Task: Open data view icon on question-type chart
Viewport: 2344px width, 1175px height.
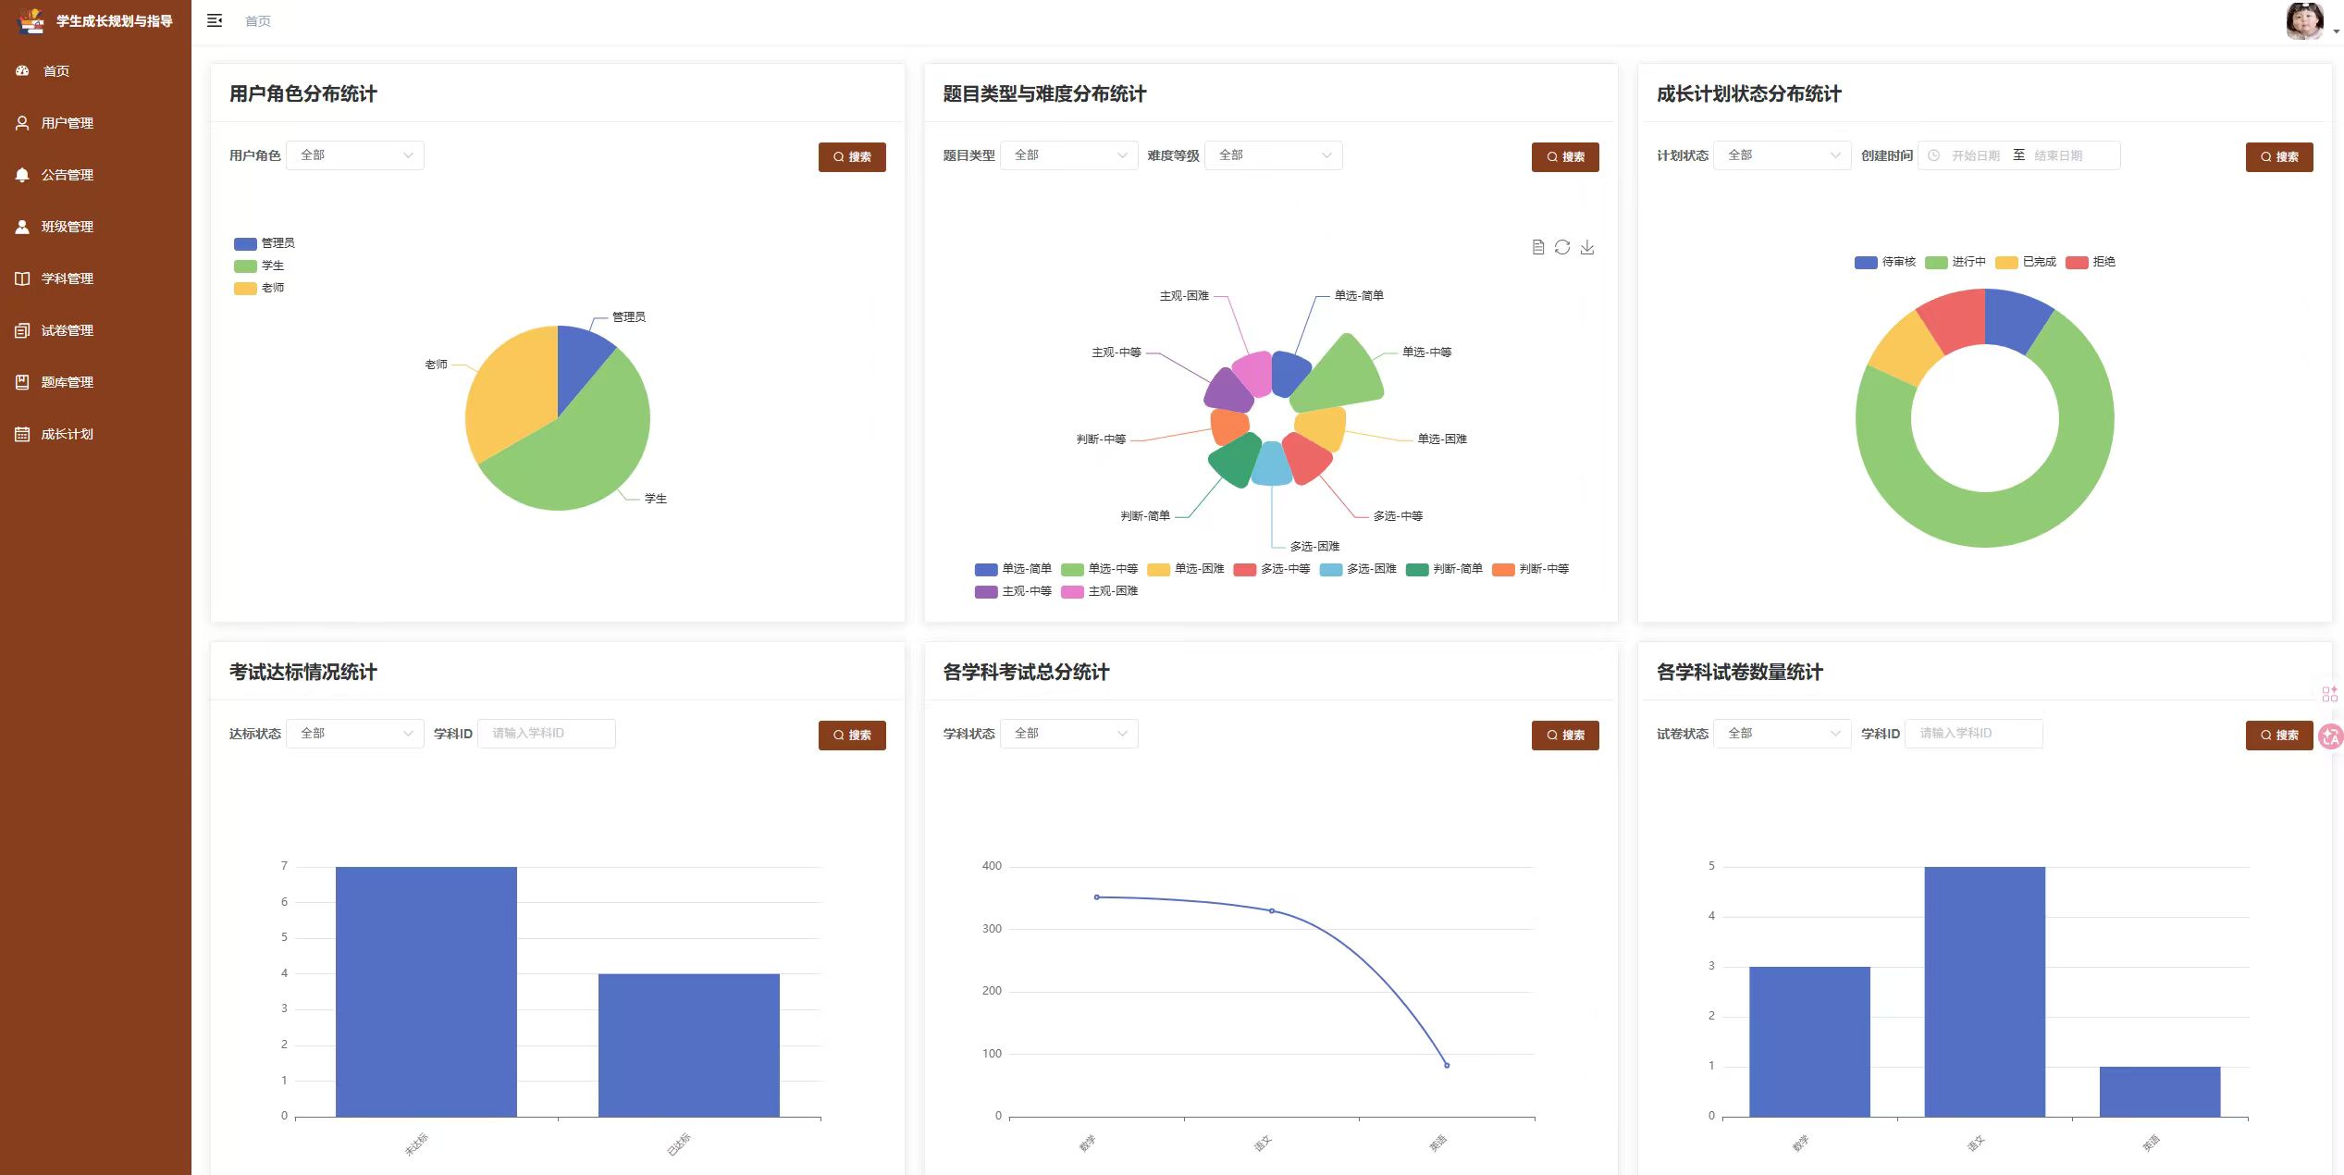Action: [x=1538, y=247]
